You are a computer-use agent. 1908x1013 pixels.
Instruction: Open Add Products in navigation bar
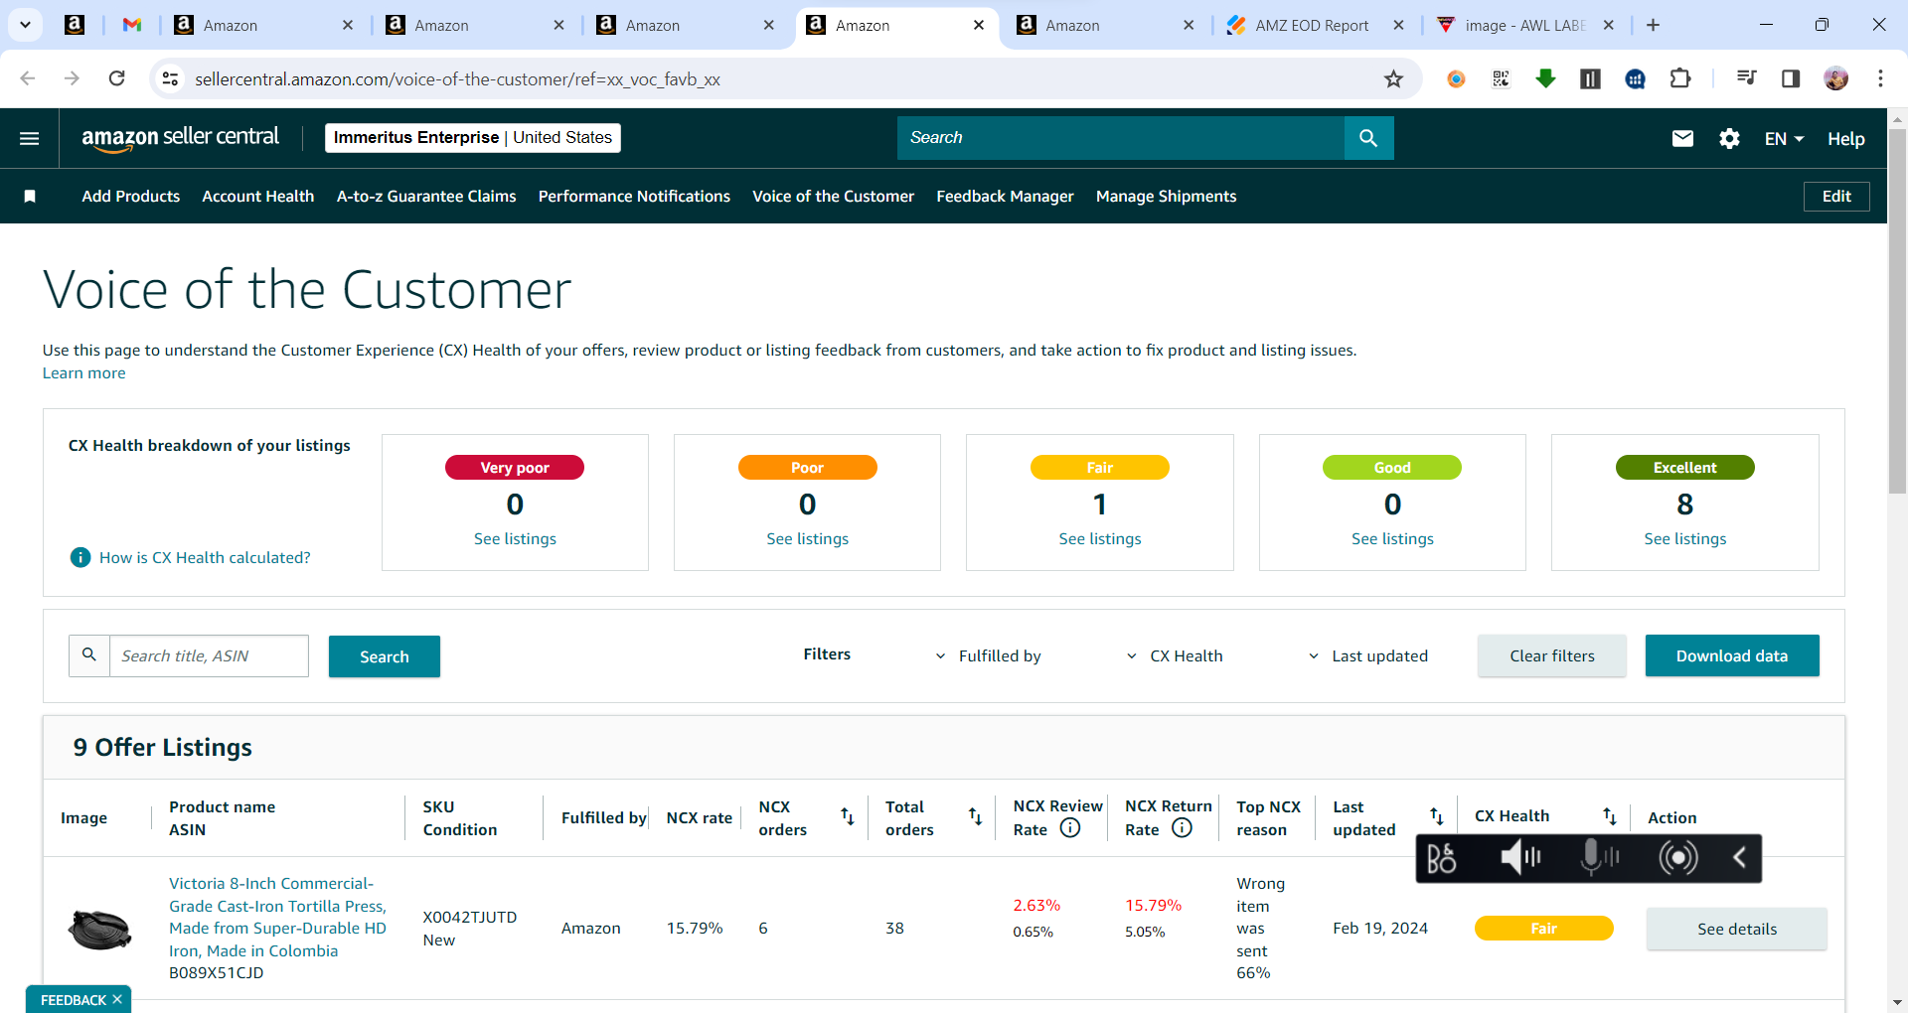(131, 197)
